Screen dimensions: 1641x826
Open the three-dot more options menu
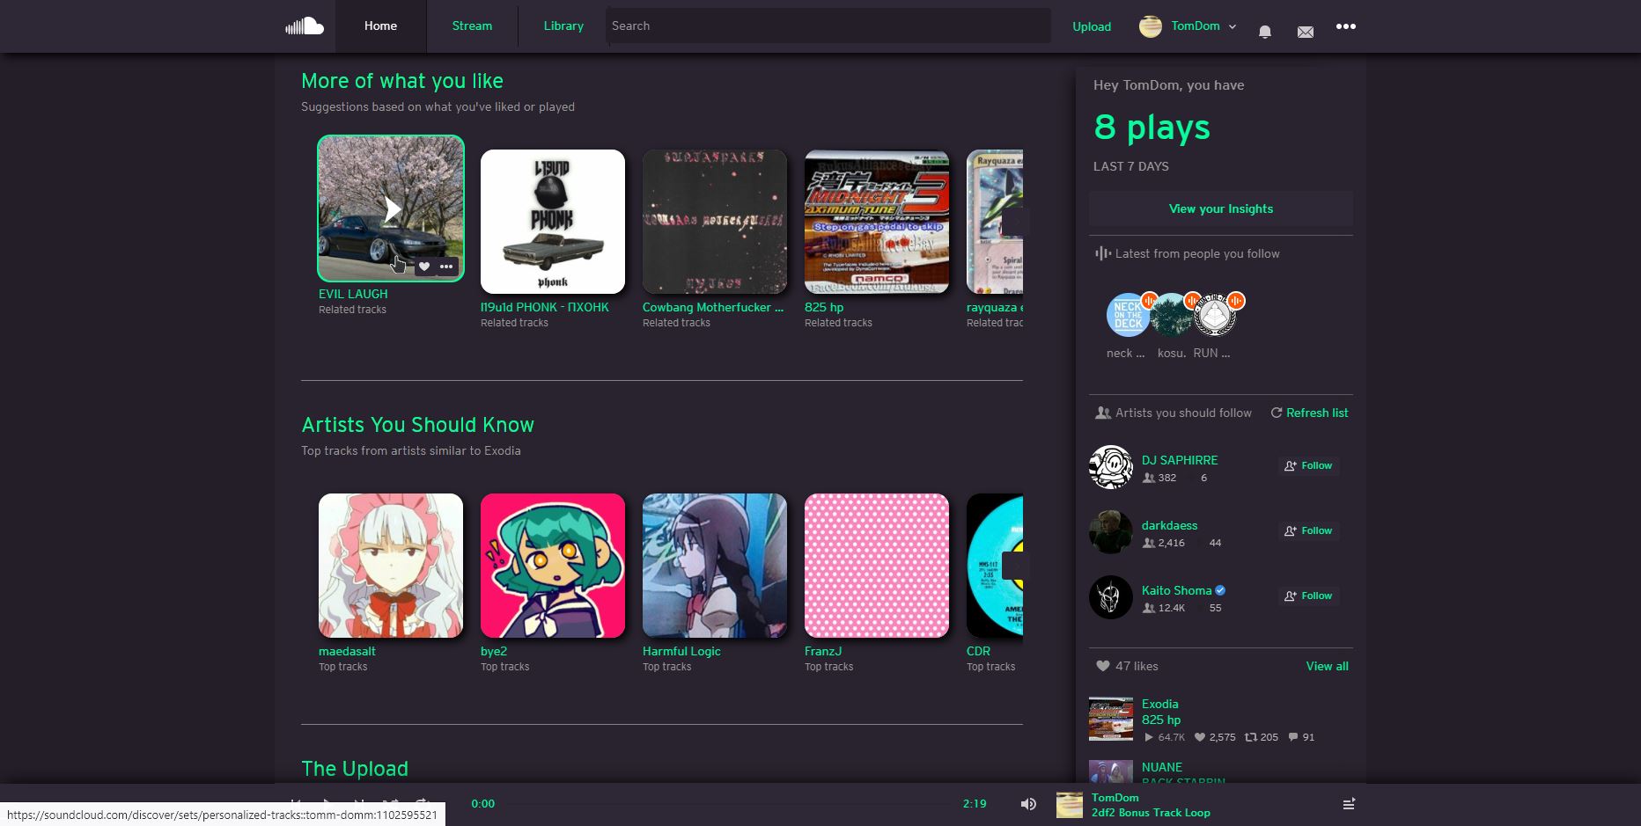[x=1346, y=27]
